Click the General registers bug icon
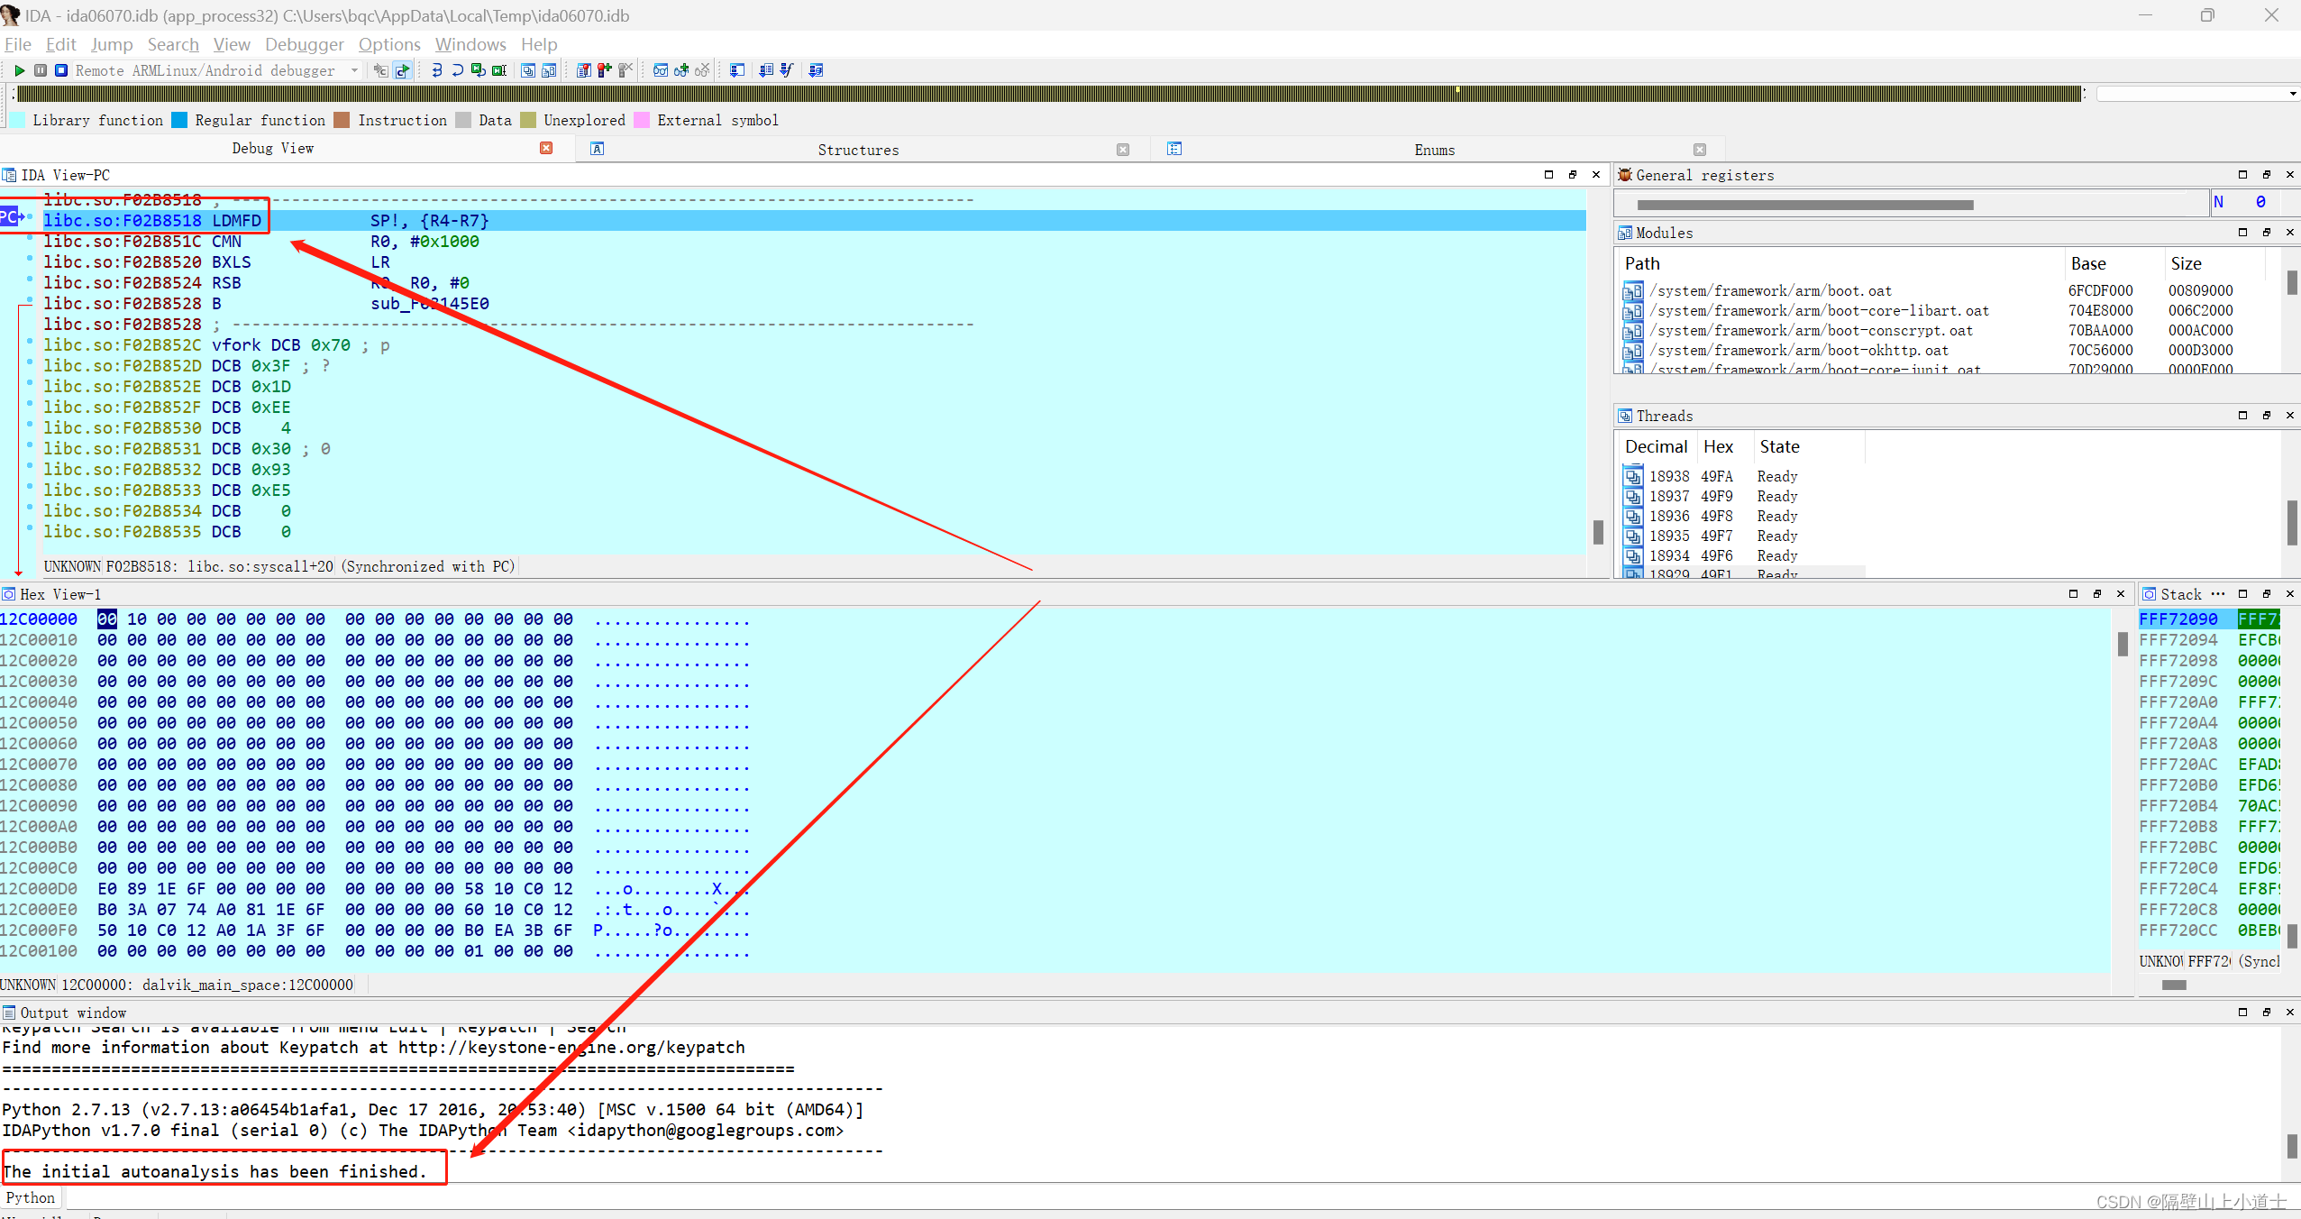The width and height of the screenshot is (2301, 1219). click(1625, 175)
